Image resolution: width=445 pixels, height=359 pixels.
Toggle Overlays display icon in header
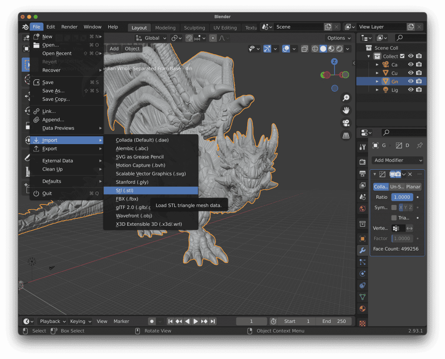(286, 49)
